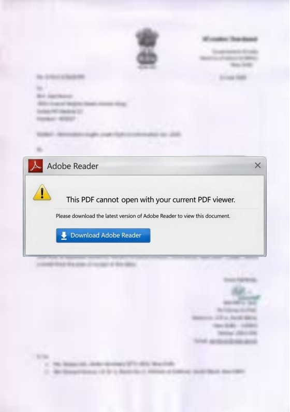Image resolution: width=290 pixels, height=412 pixels.
Task: Click the blurred date near top right
Action: coord(233,77)
